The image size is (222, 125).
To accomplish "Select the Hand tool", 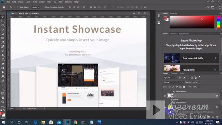I will (3, 98).
